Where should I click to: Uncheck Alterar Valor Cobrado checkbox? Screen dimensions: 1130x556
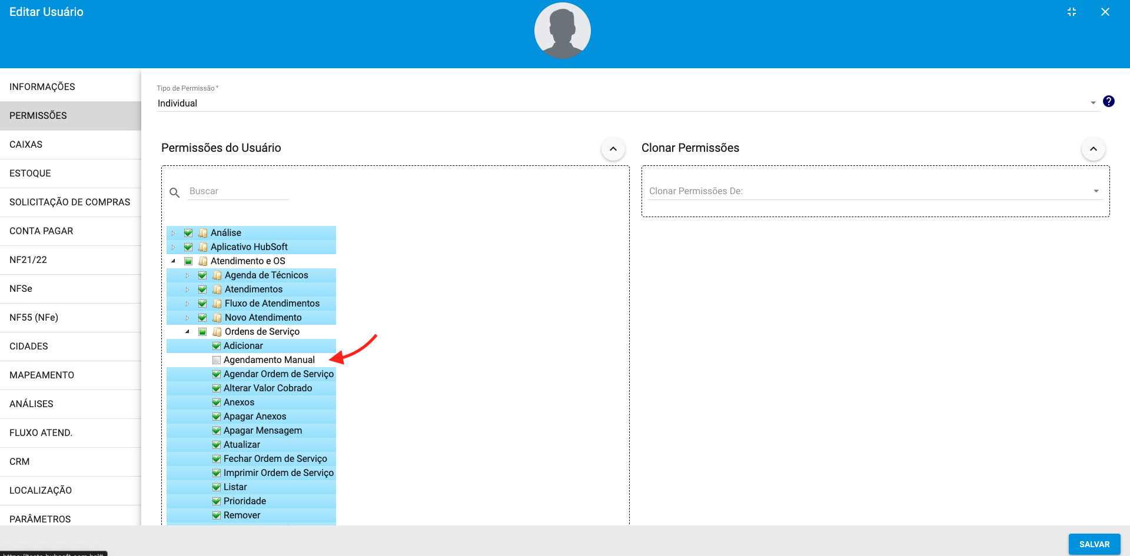pos(217,388)
